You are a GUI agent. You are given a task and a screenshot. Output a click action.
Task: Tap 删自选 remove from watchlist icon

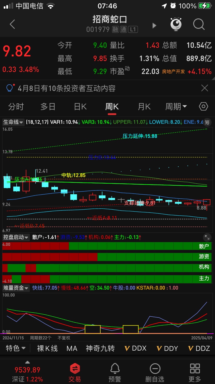tap(155, 372)
